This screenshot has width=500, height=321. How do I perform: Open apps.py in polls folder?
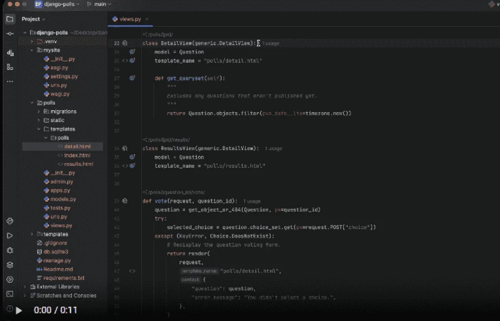pos(57,190)
